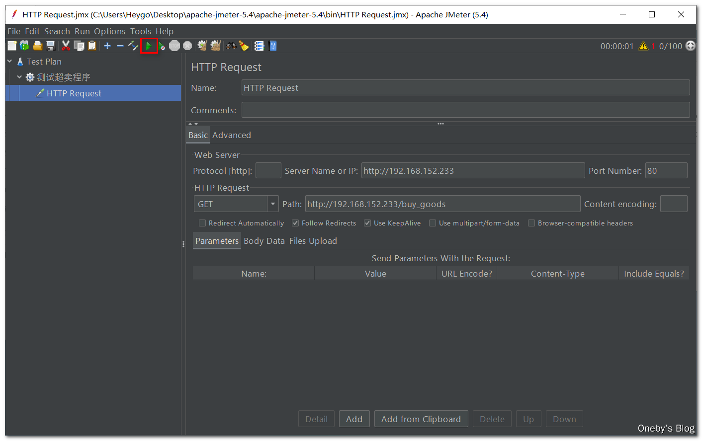The width and height of the screenshot is (702, 441).
Task: Click the Toggle enable/disable icon
Action: [x=133, y=46]
